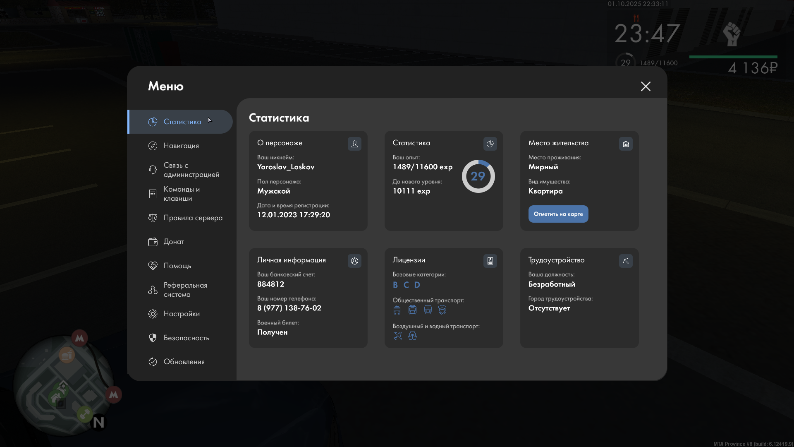Viewport: 794px width, 447px height.
Task: Click the pie chart icon in Статистика card
Action: tap(490, 144)
